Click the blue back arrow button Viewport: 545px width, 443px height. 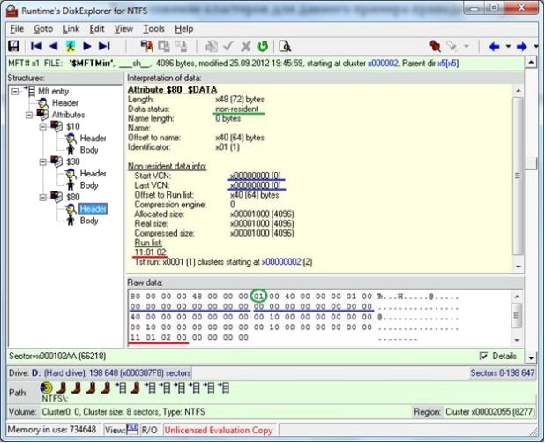click(494, 46)
